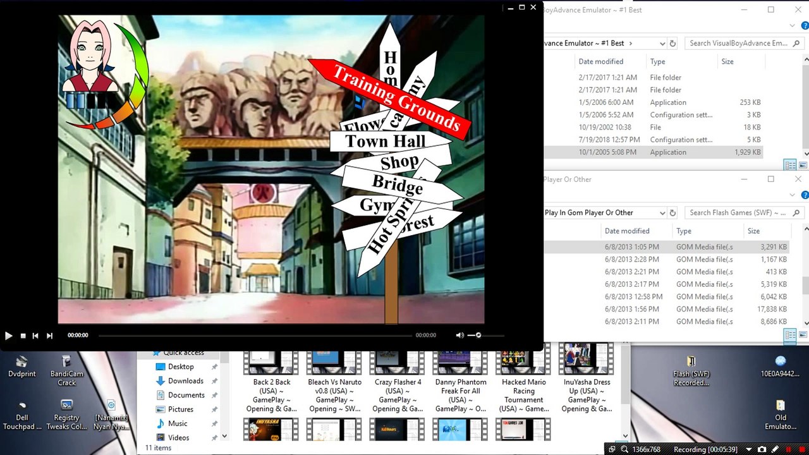Sort VisualBoyAdvance list by Size

727,62
